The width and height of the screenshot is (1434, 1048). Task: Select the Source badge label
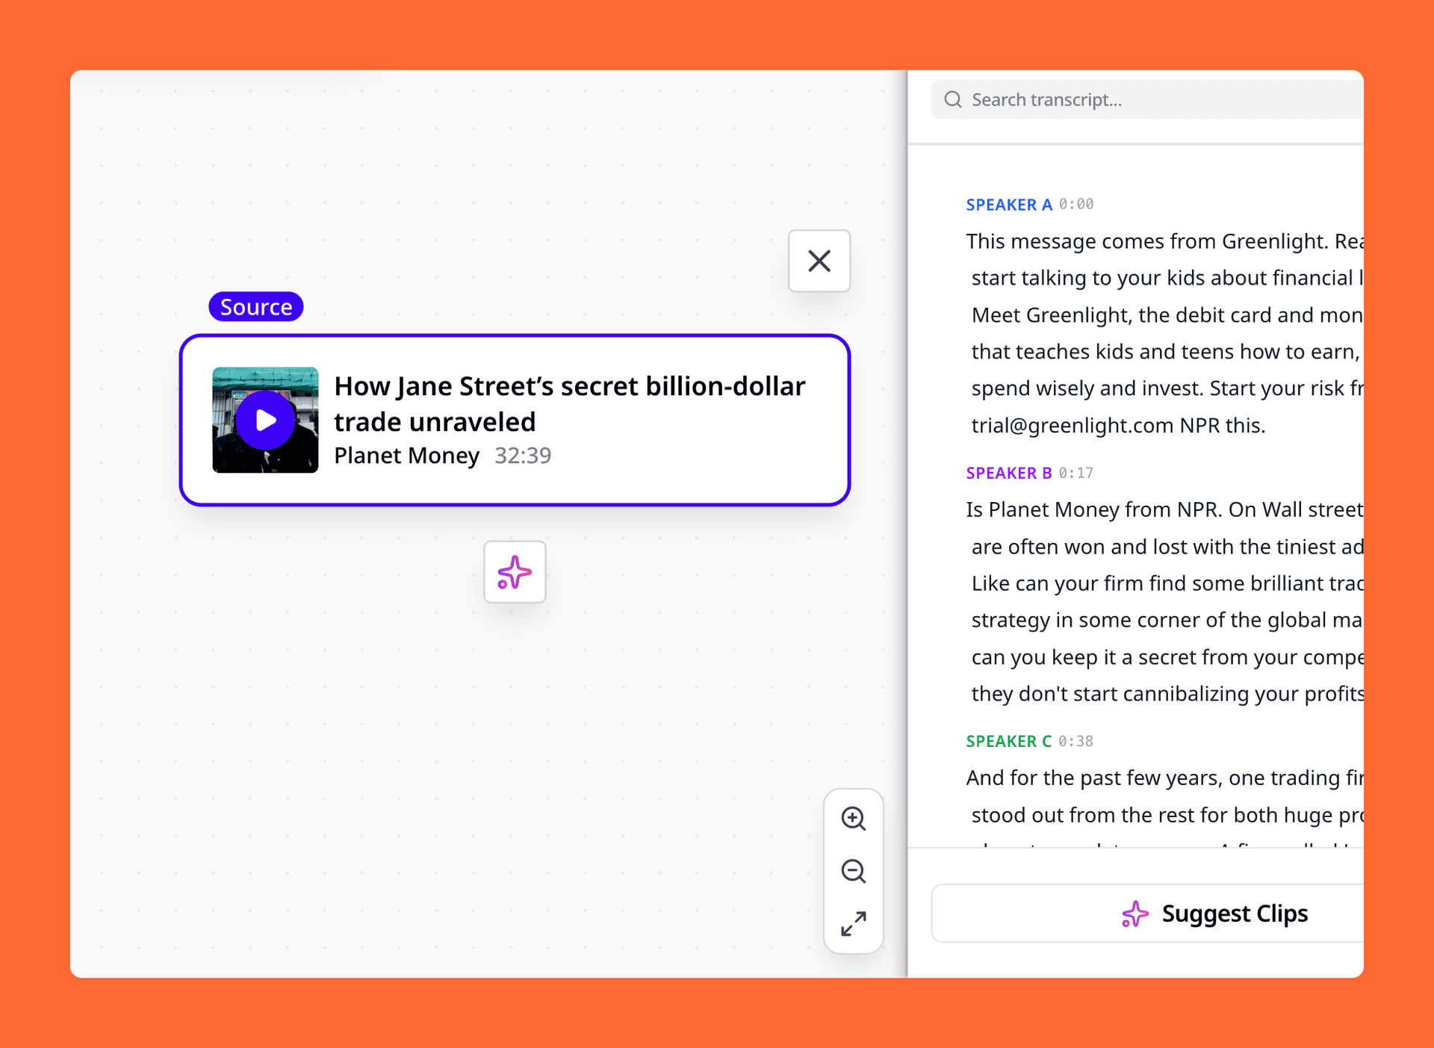click(255, 306)
